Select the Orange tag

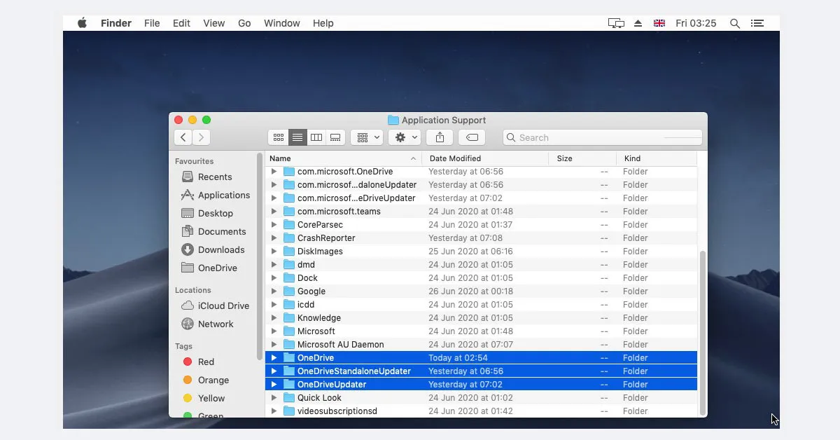tap(206, 380)
